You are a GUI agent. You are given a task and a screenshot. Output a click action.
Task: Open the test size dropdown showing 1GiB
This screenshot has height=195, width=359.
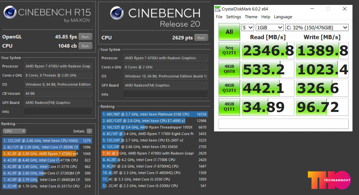pyautogui.click(x=269, y=28)
